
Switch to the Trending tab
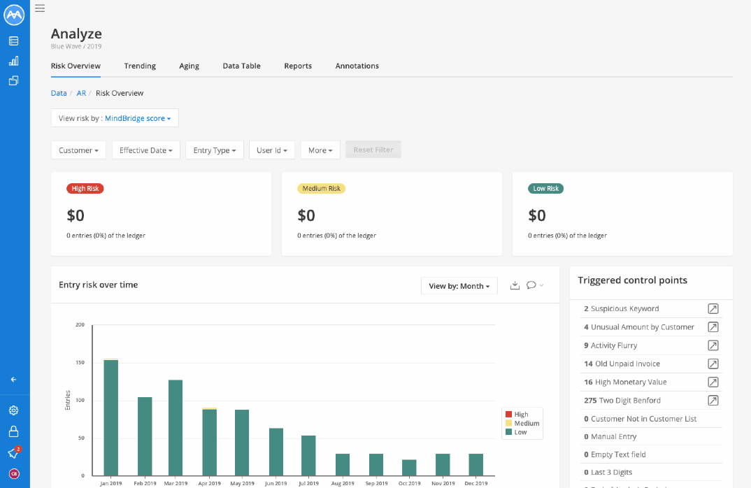(140, 66)
